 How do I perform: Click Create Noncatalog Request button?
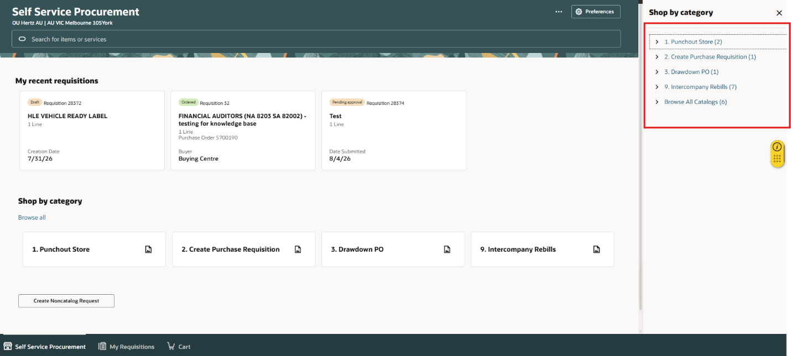click(x=66, y=301)
